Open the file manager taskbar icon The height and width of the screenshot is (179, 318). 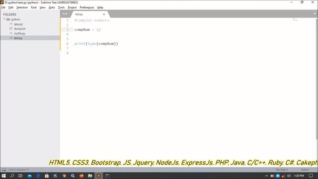pyautogui.click(x=90, y=176)
